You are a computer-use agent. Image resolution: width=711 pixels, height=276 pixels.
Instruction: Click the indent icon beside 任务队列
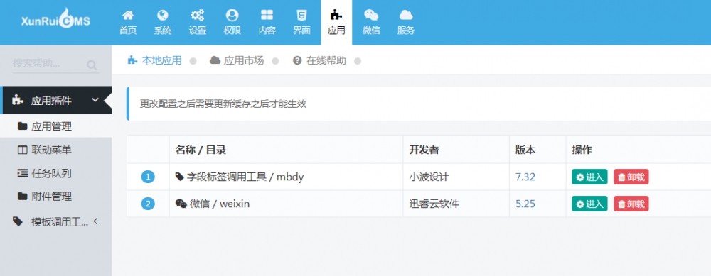(22, 173)
